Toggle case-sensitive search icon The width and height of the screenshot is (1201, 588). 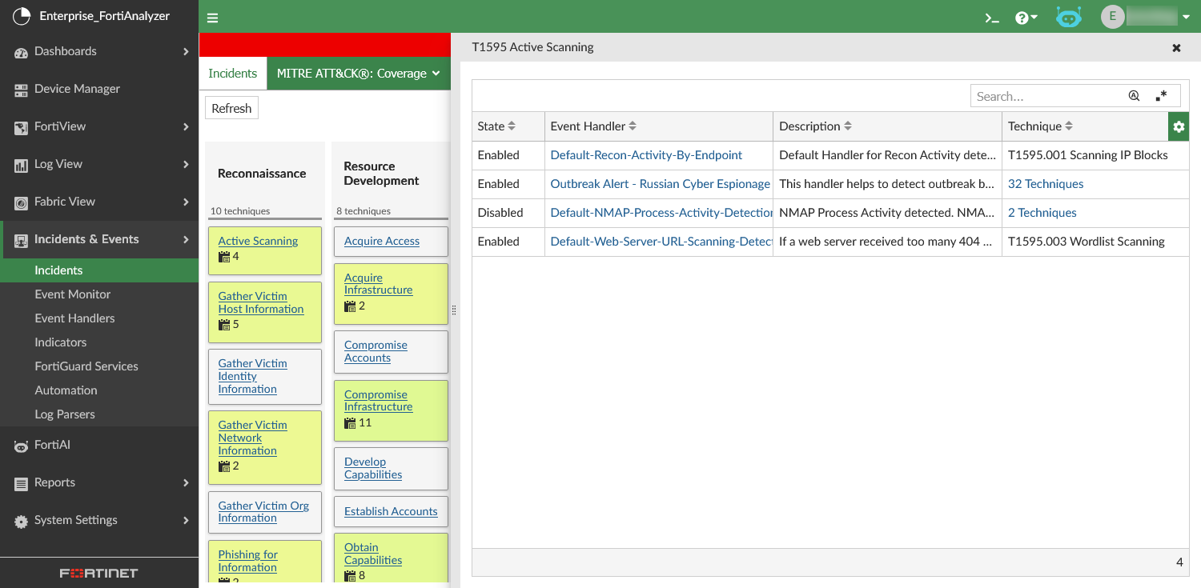click(x=1134, y=96)
